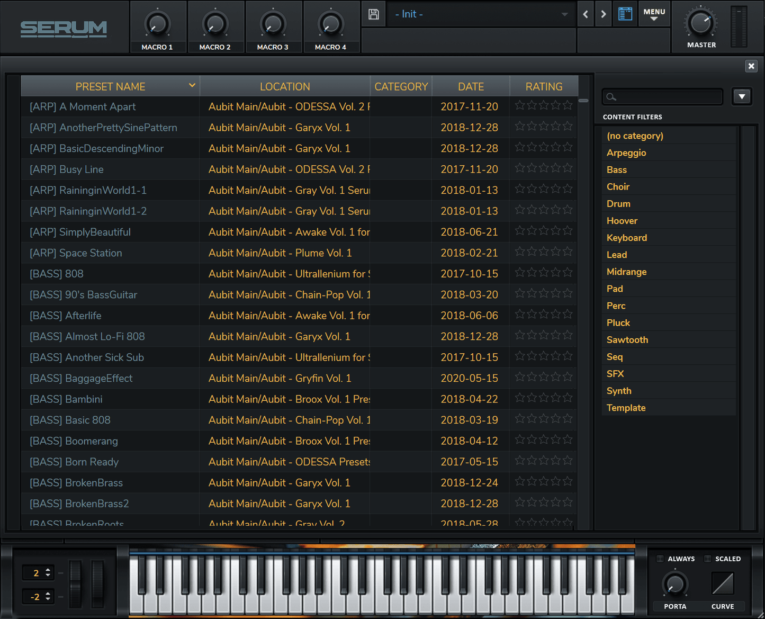Click the Preset Name sort chevron

click(192, 85)
